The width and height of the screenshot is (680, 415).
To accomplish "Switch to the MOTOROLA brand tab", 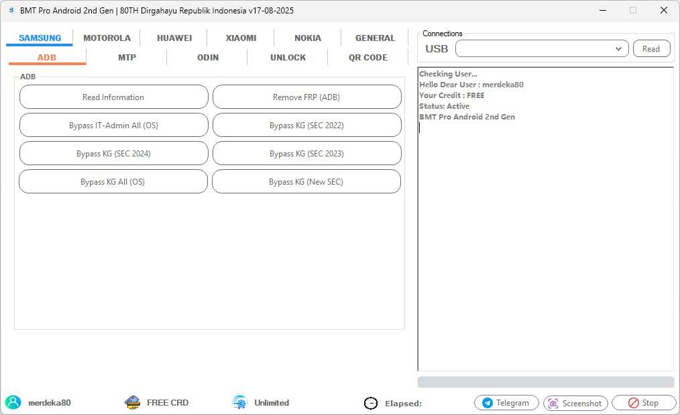I will pos(107,38).
